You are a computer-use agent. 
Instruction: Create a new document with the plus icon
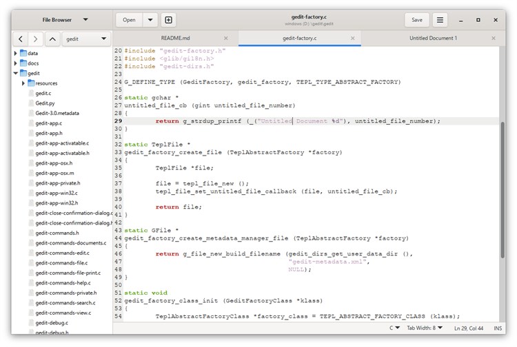(168, 20)
